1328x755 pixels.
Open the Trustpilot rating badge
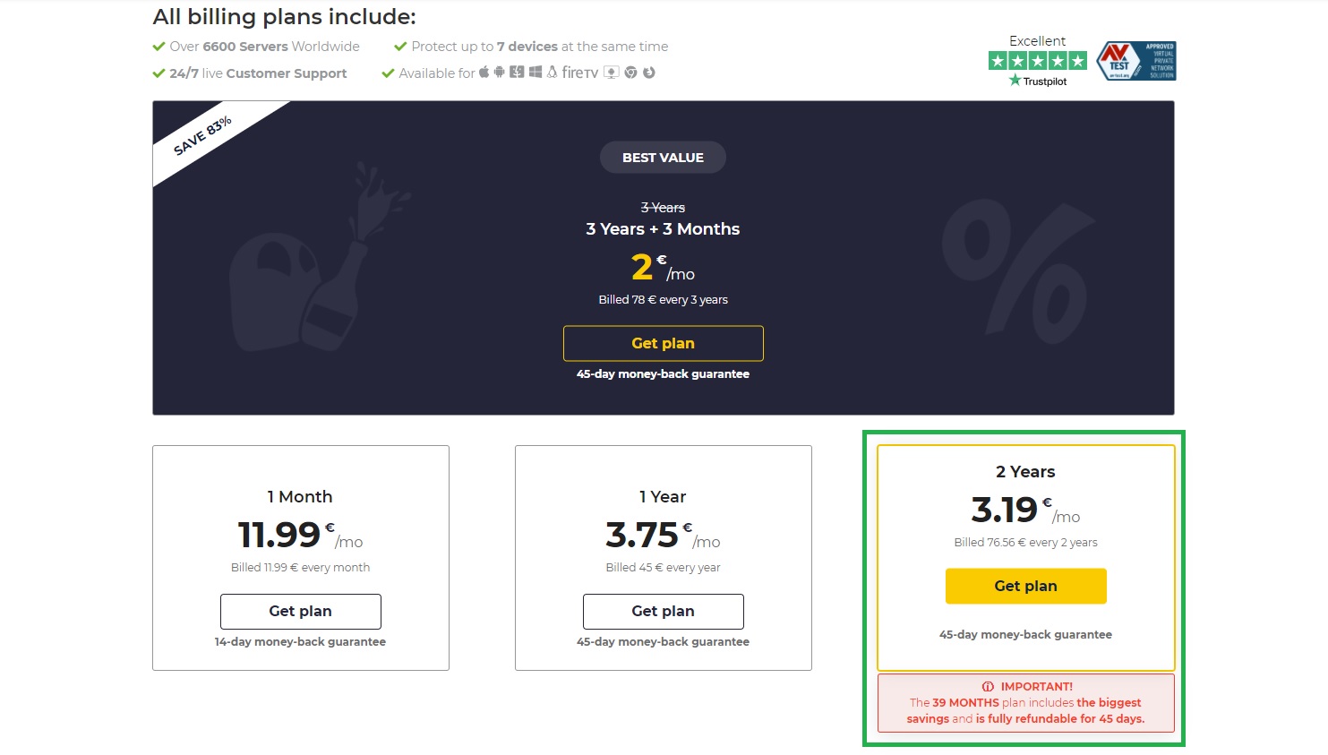tap(1037, 61)
